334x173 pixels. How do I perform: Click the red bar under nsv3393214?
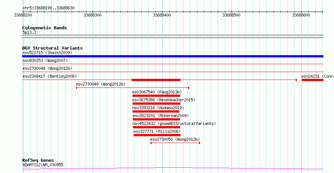(156, 111)
